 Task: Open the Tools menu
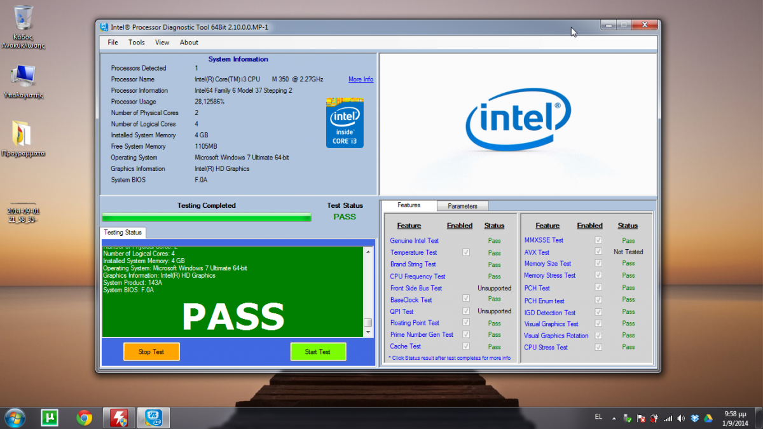(137, 43)
